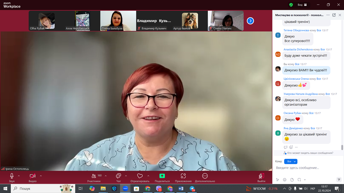Turn on camera with Видео button

pos(33,177)
